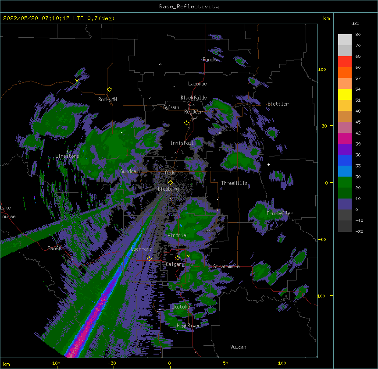This screenshot has height=369, width=378.
Task: Click the -50 tick on vertical axis
Action: pyautogui.click(x=322, y=239)
